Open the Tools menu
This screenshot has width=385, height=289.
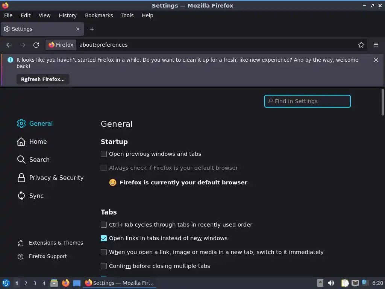127,15
